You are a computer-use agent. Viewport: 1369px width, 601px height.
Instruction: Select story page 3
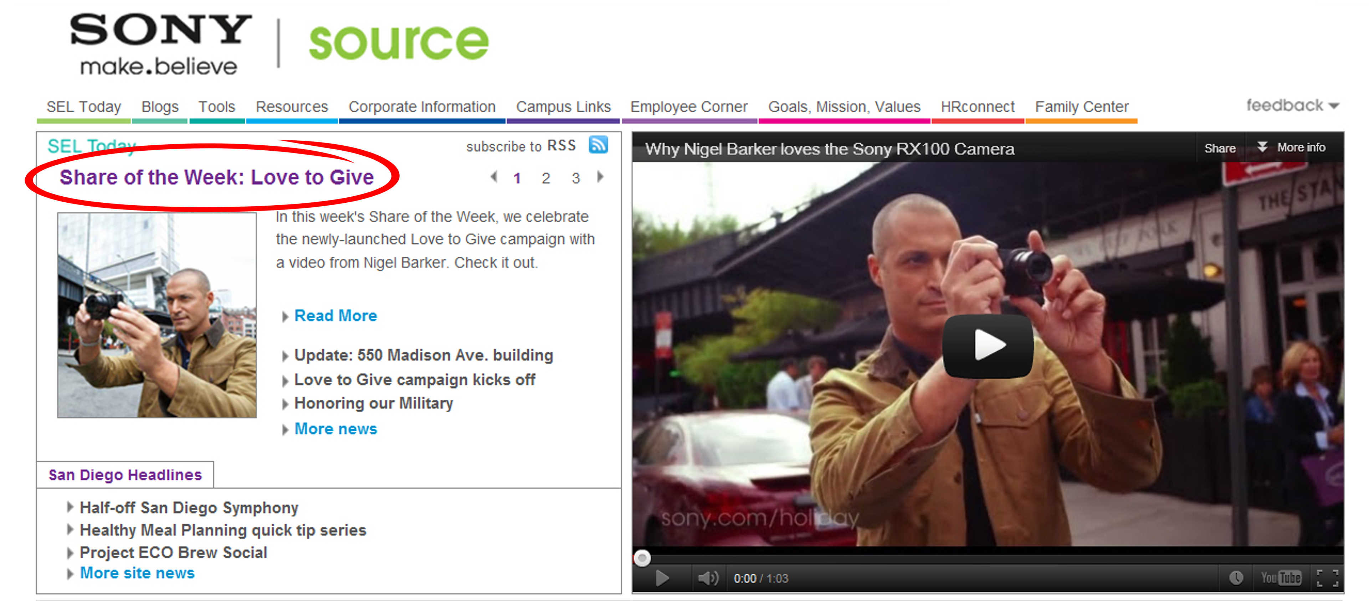(x=575, y=178)
